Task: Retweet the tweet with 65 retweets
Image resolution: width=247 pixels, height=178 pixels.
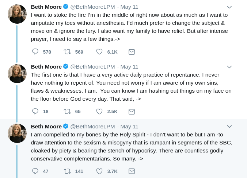Action: (67, 111)
